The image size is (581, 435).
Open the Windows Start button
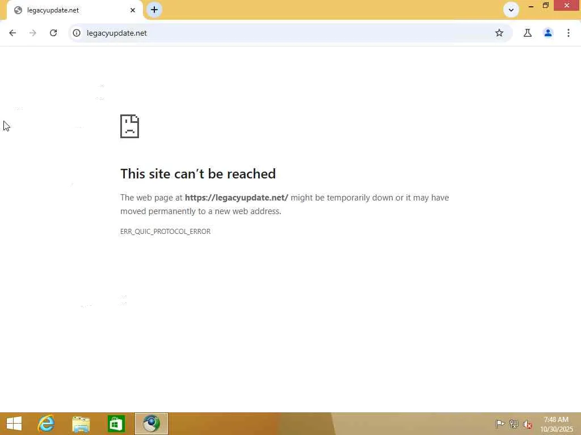click(x=14, y=424)
